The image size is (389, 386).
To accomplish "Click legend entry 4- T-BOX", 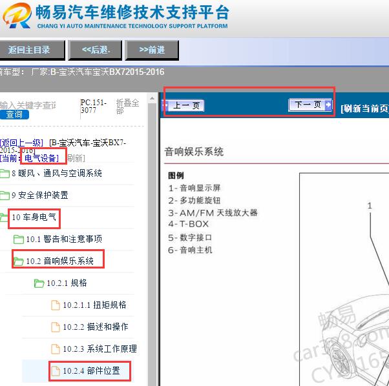I will (x=189, y=224).
